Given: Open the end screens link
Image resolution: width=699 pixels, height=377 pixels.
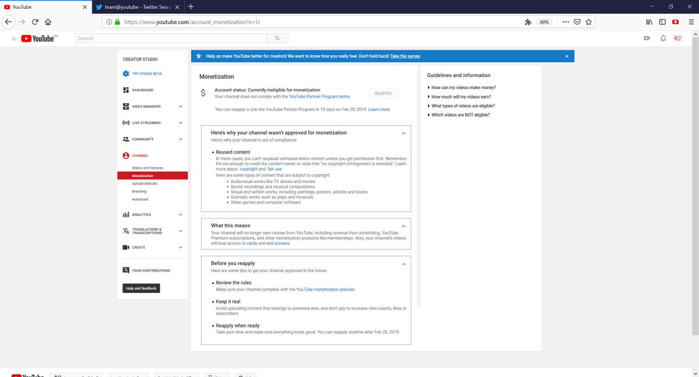Looking at the screenshot, I should [278, 243].
